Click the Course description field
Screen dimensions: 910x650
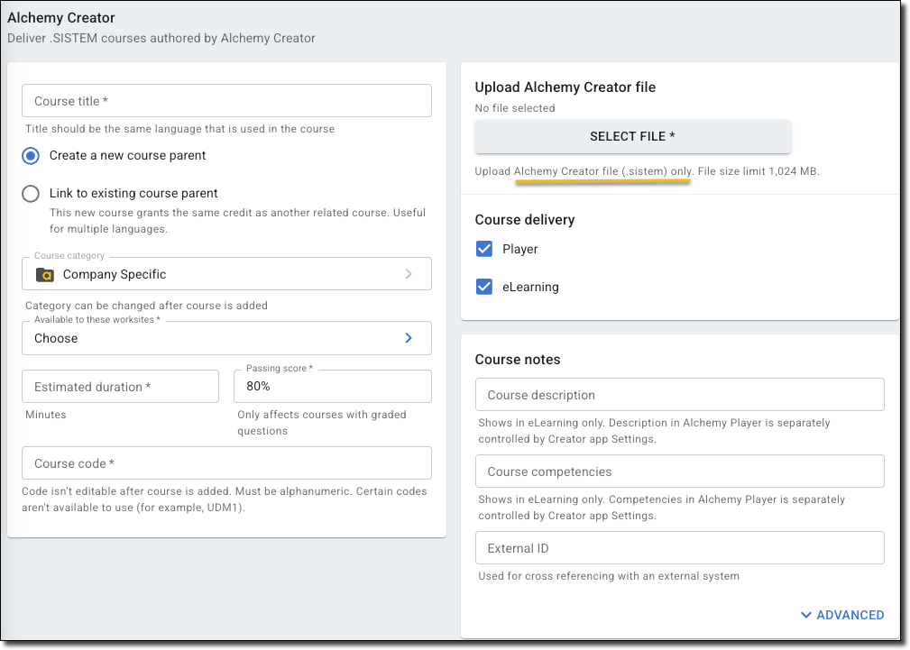pyautogui.click(x=679, y=395)
